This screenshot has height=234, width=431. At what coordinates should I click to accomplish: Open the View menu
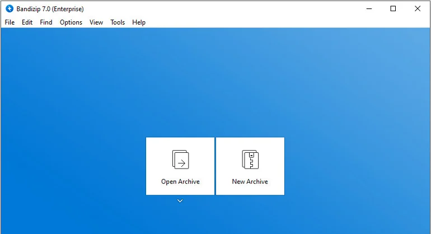[x=96, y=22]
